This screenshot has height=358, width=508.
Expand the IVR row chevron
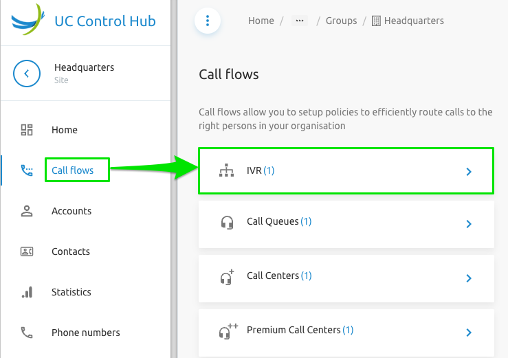click(x=469, y=172)
